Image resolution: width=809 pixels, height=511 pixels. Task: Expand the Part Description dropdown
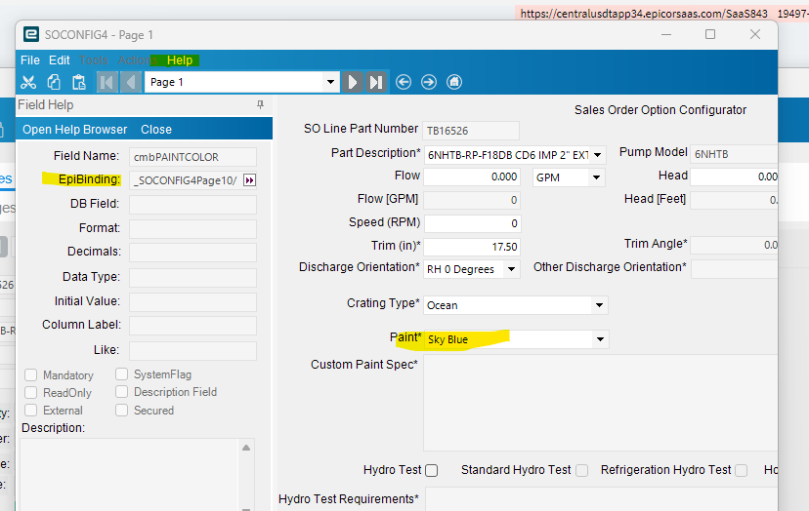click(x=597, y=155)
